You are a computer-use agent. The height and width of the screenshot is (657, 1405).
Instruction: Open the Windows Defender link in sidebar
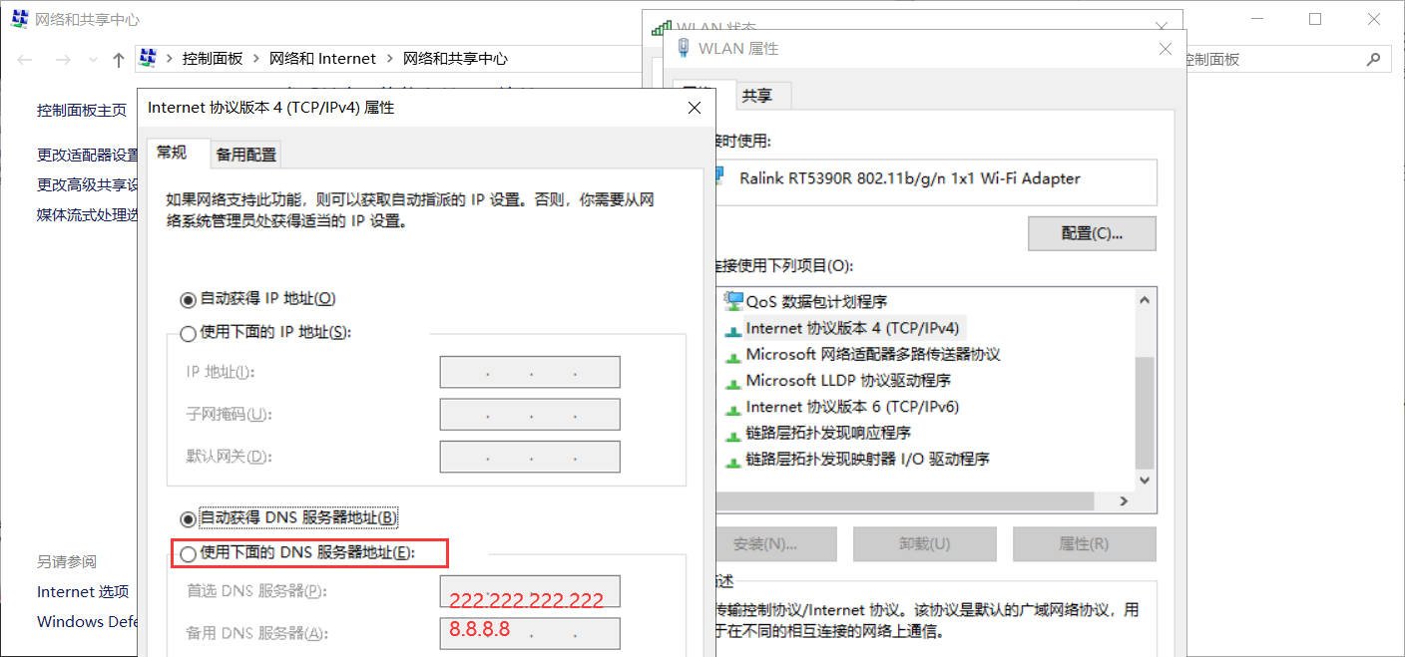88,621
